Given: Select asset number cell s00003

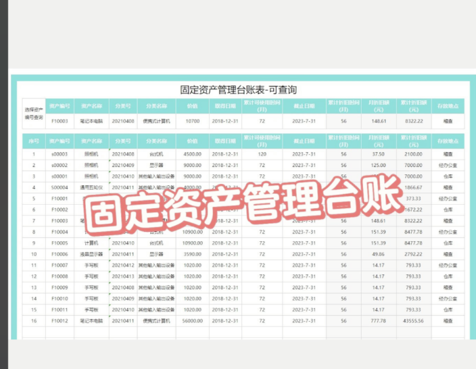Looking at the screenshot, I should 59,153.
